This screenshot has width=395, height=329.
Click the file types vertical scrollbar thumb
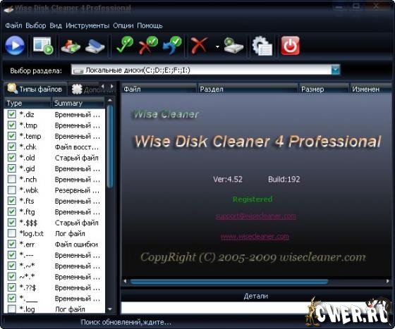coord(110,147)
